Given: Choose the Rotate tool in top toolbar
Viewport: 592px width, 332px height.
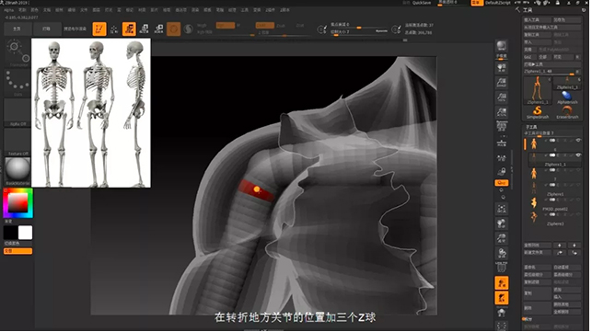Looking at the screenshot, I should (159, 29).
